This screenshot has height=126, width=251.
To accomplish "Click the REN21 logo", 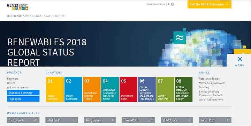I will (18, 7).
